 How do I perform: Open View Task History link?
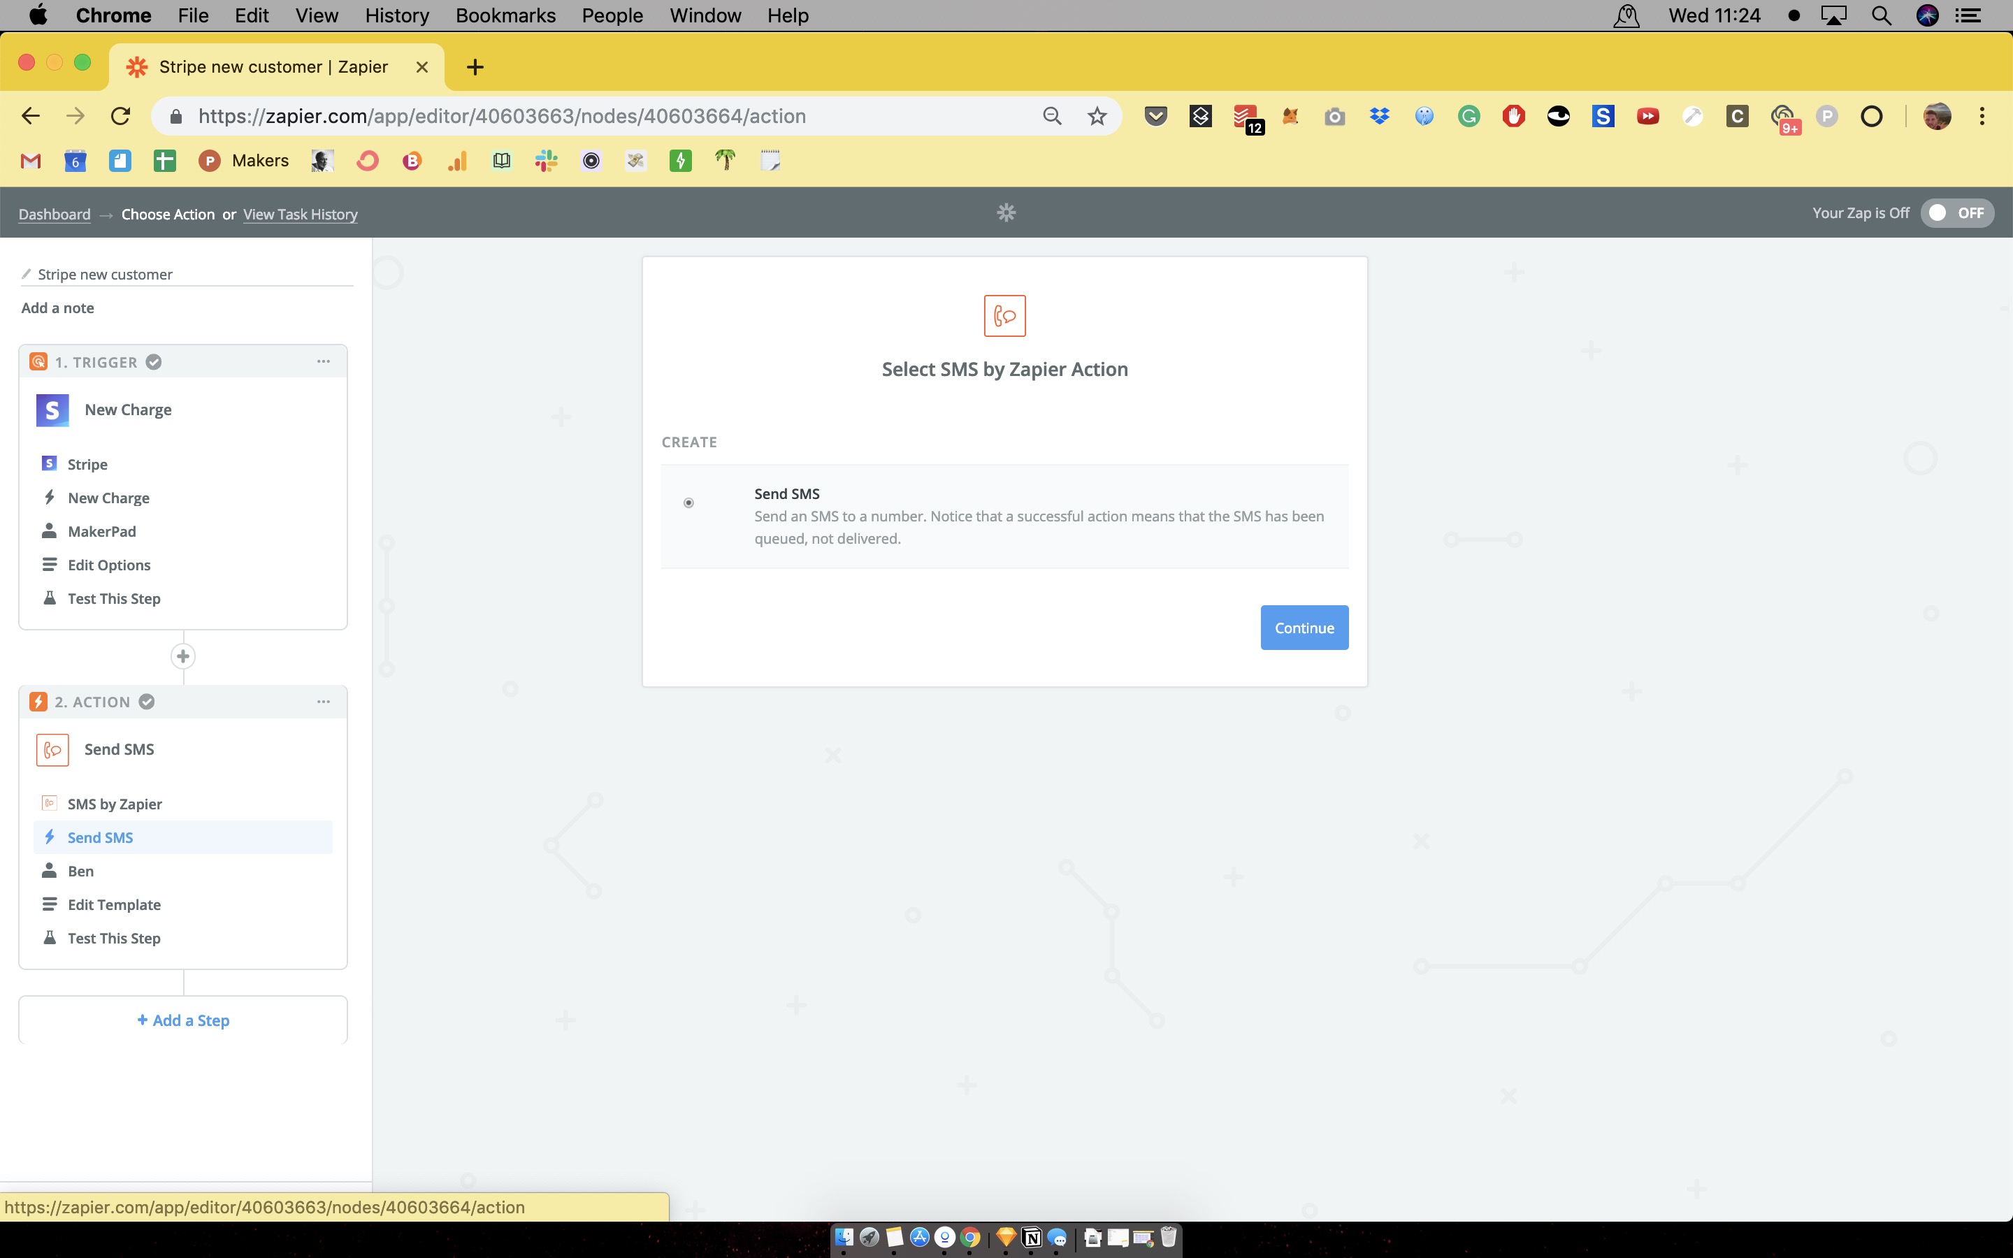[x=301, y=214]
